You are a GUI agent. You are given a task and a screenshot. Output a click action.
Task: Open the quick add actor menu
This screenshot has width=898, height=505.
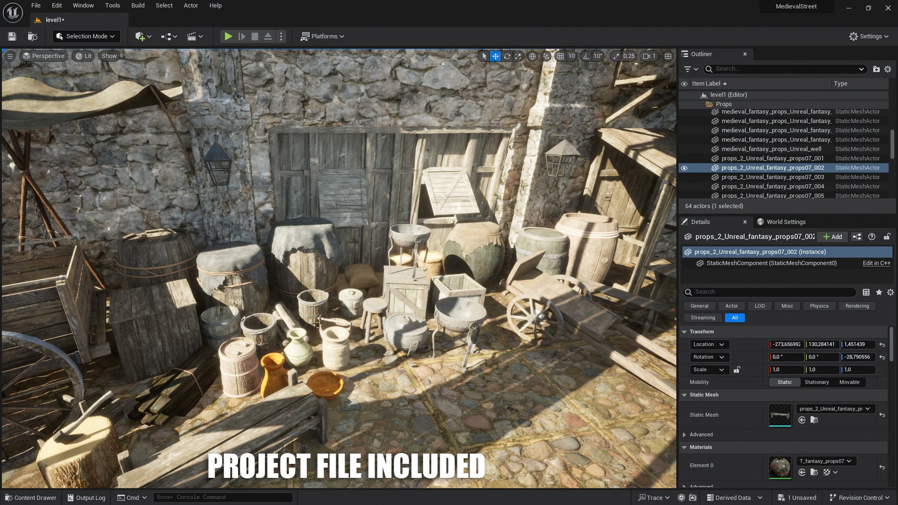pos(143,36)
